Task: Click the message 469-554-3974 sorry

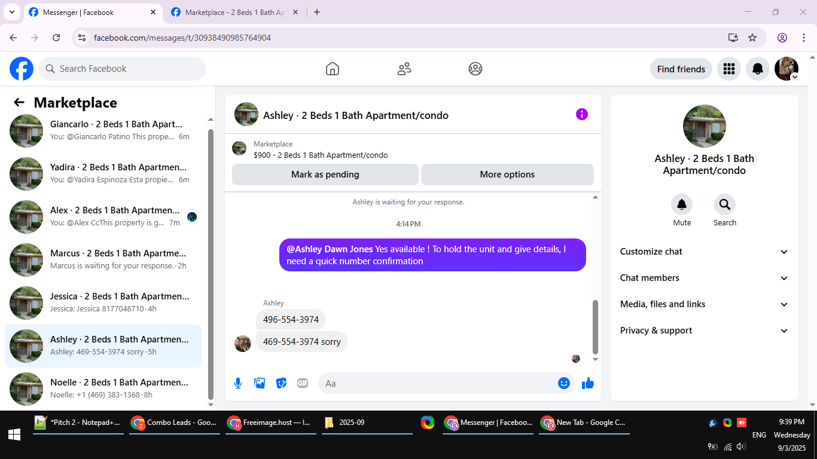Action: coord(302,342)
